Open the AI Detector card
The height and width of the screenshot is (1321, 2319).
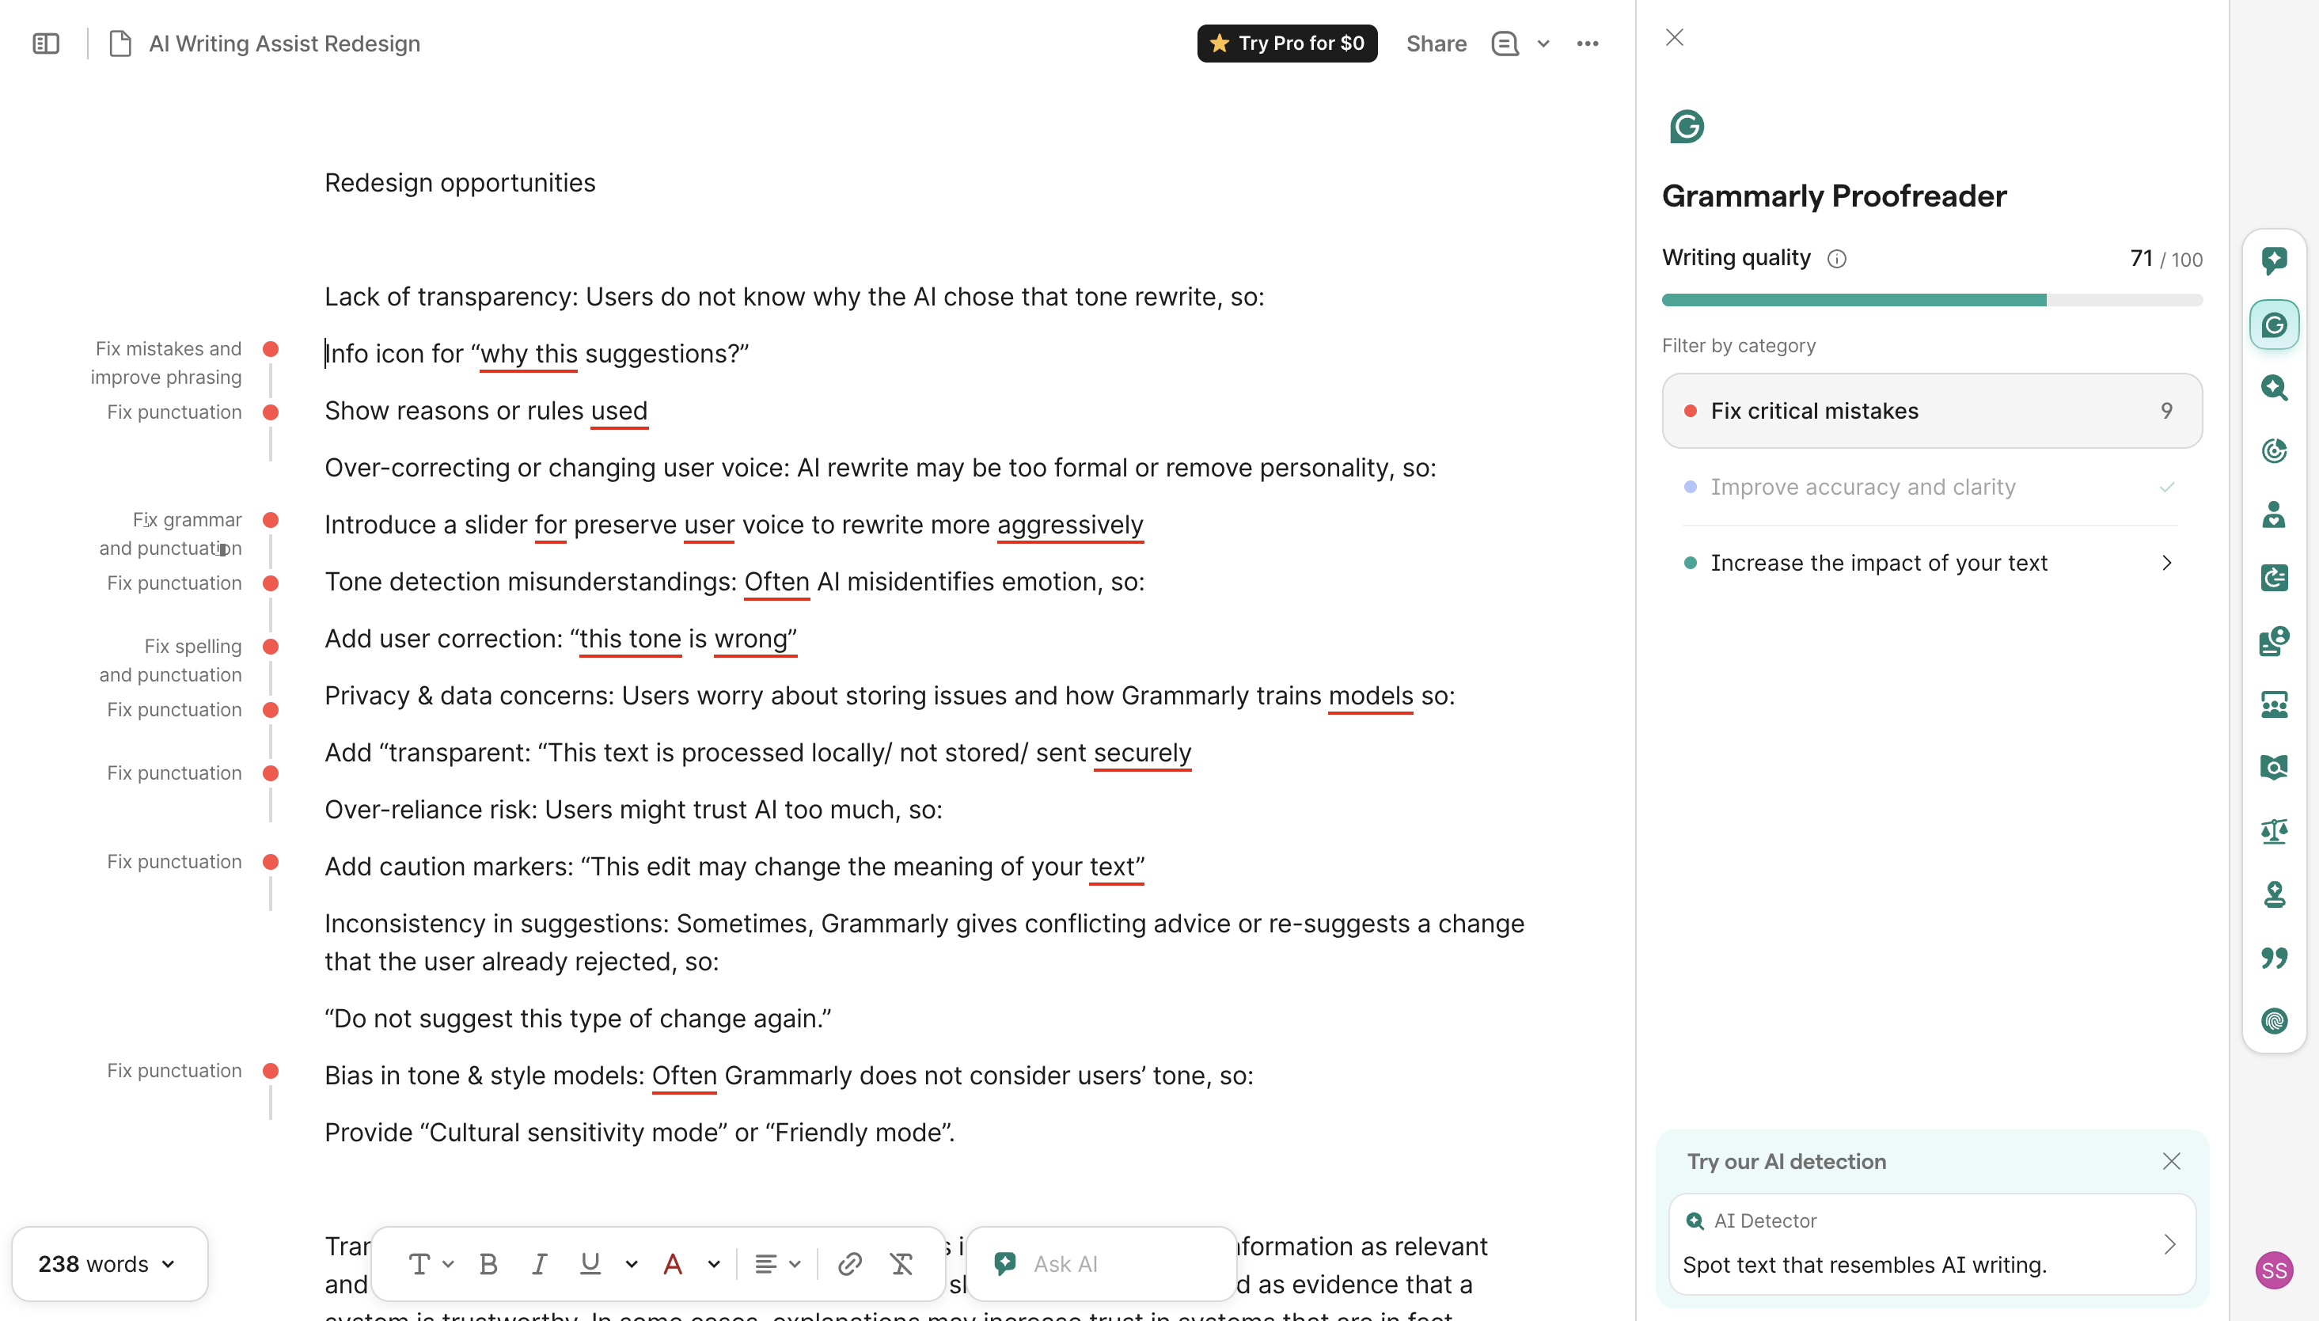pyautogui.click(x=1932, y=1243)
